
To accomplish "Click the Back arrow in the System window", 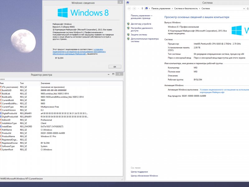I will pyautogui.click(x=129, y=8).
